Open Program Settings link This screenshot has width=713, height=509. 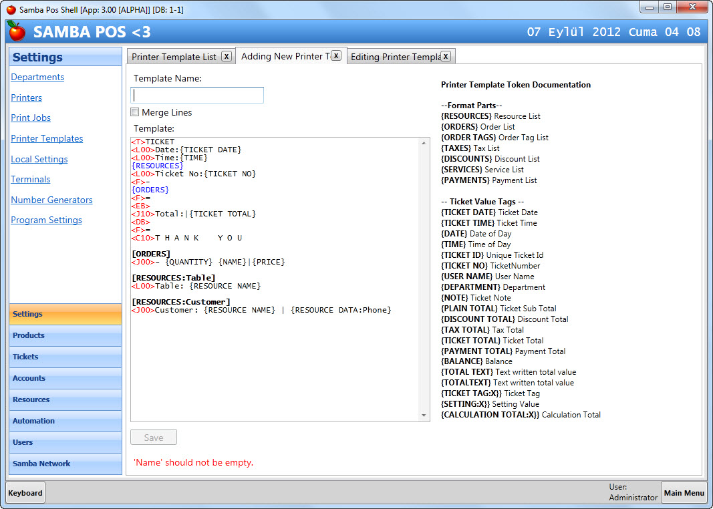pos(46,220)
